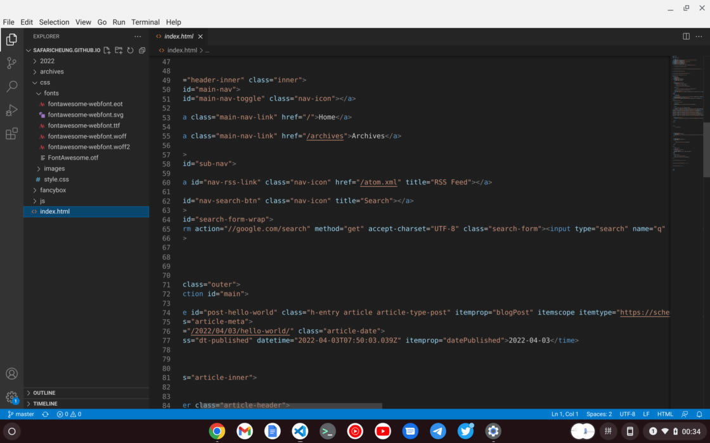The image size is (710, 443).
Task: Close the index.html editor tab
Action: point(200,37)
